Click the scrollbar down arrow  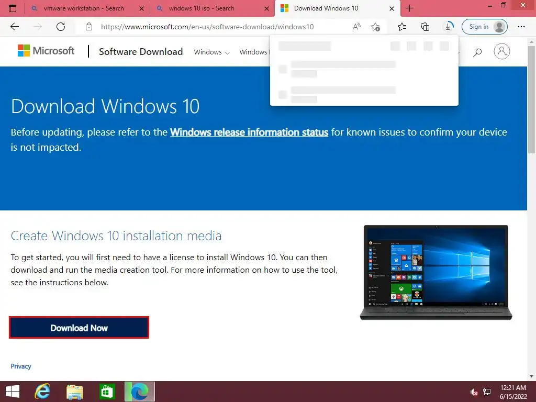click(x=531, y=376)
